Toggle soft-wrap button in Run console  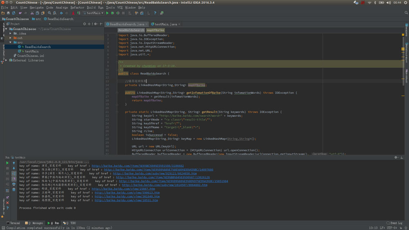coord(14,173)
